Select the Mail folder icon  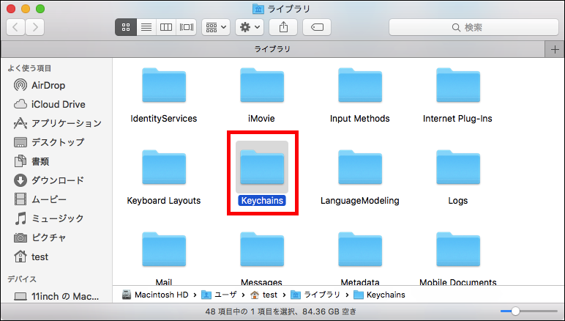(164, 249)
